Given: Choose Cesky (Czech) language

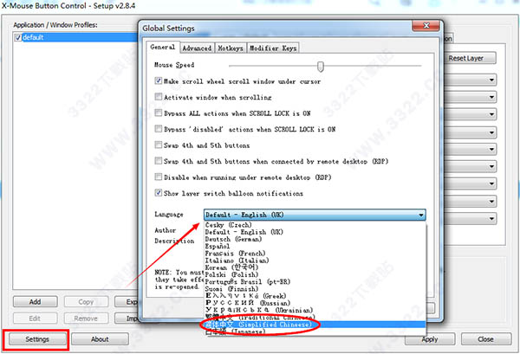Looking at the screenshot, I should tap(315, 225).
